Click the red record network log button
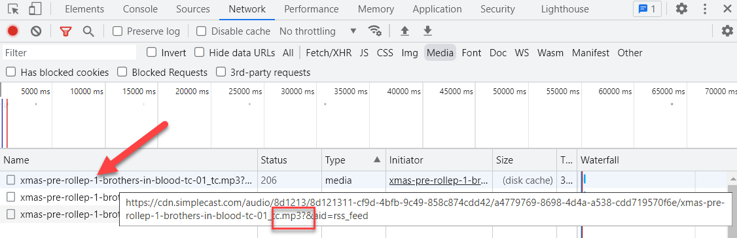Image resolution: width=737 pixels, height=238 pixels. (x=12, y=31)
